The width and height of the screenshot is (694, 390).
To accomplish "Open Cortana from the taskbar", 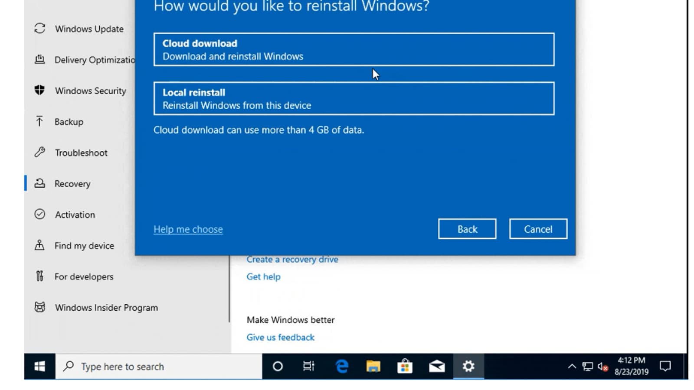I will coord(278,367).
